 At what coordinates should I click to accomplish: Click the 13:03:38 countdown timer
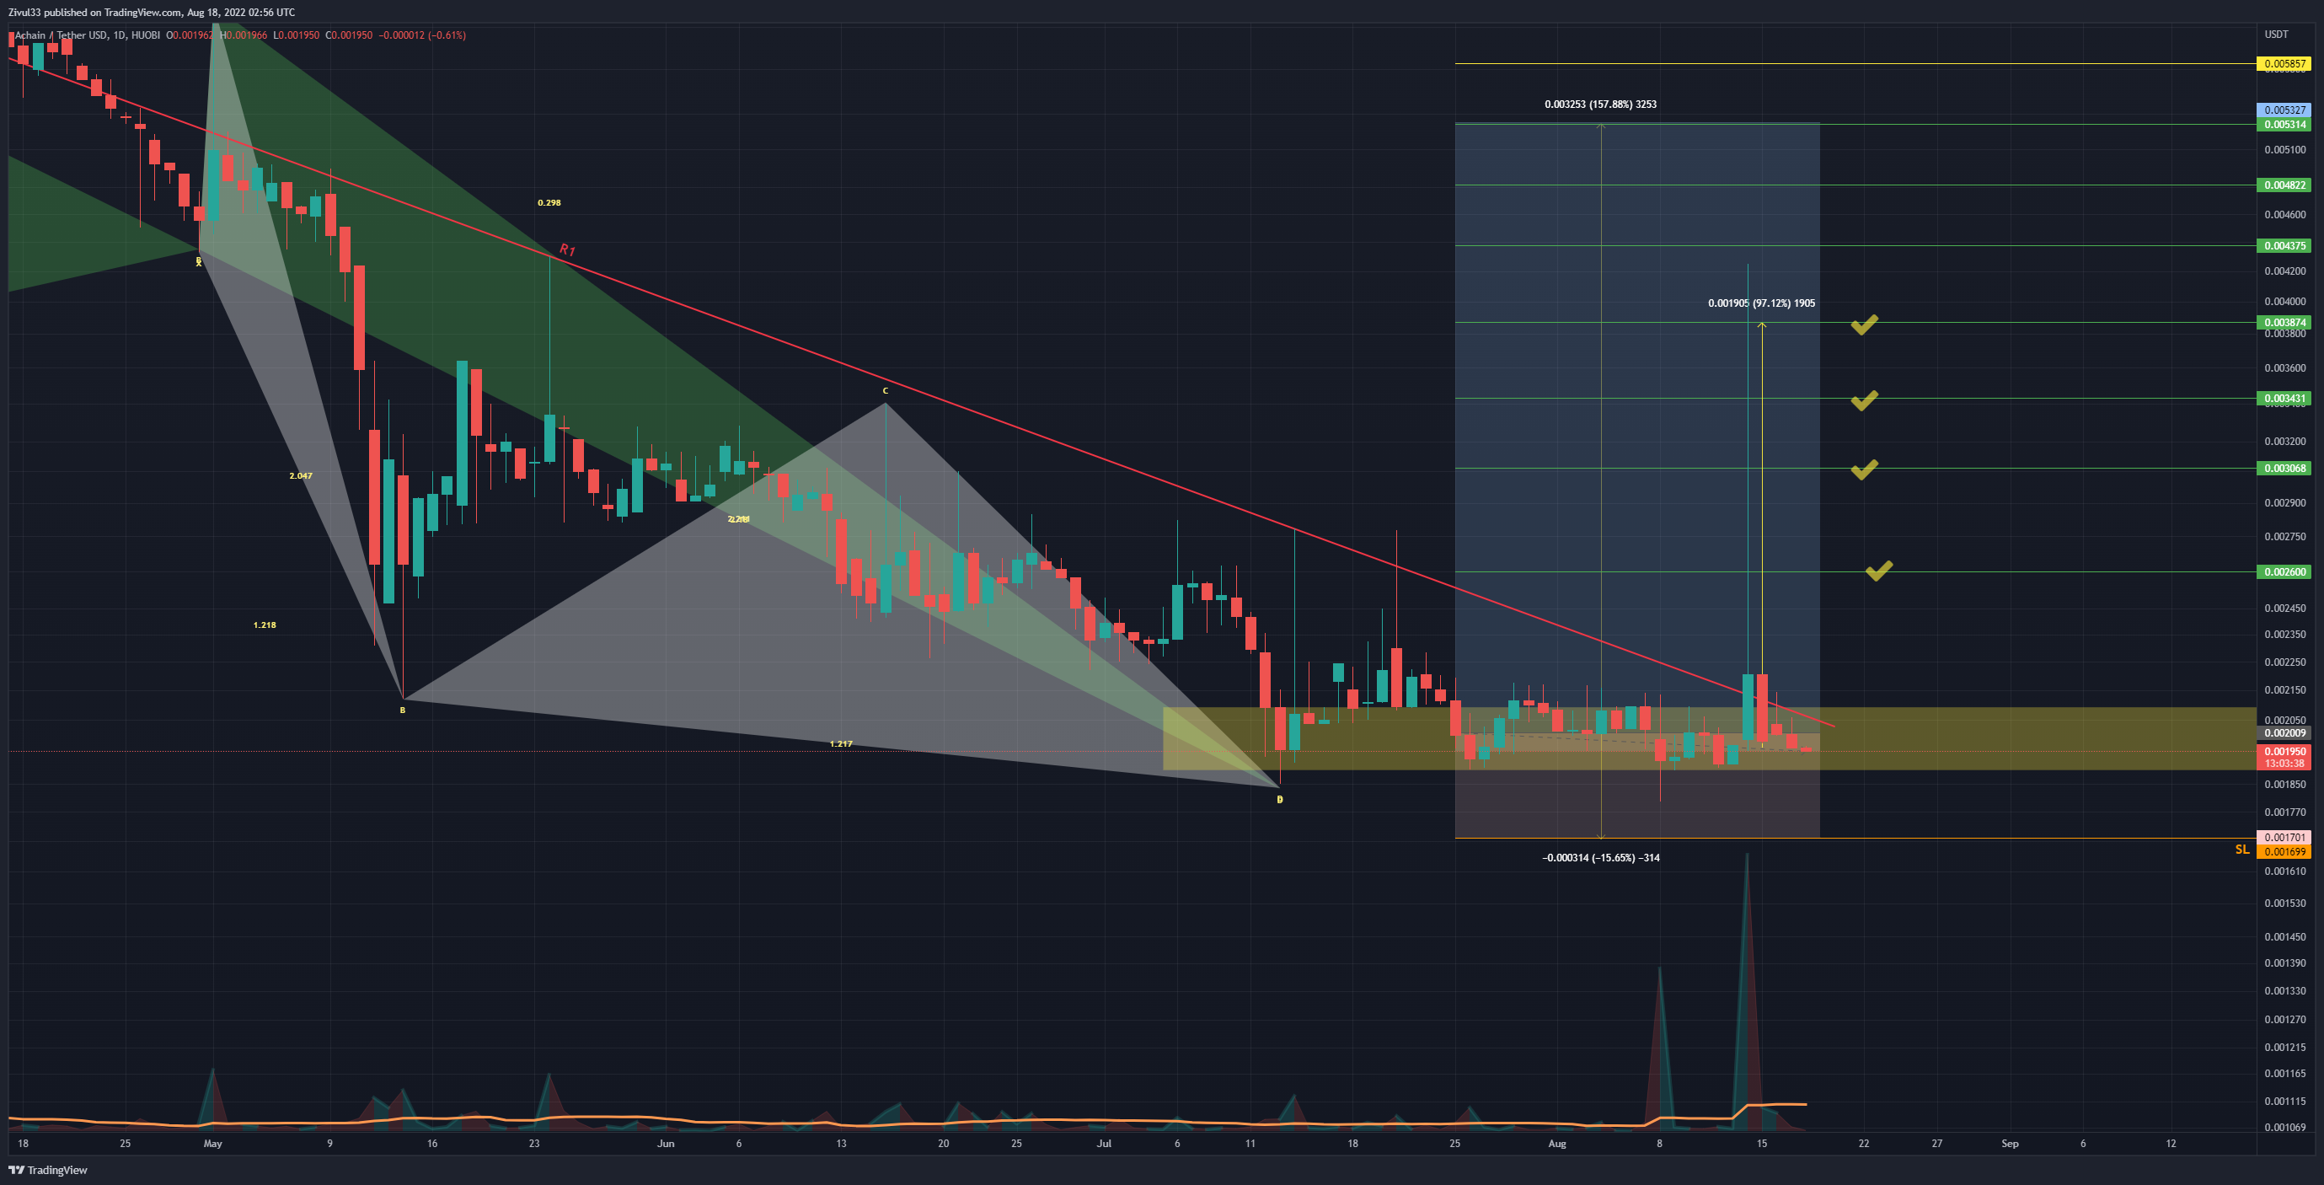(2286, 764)
